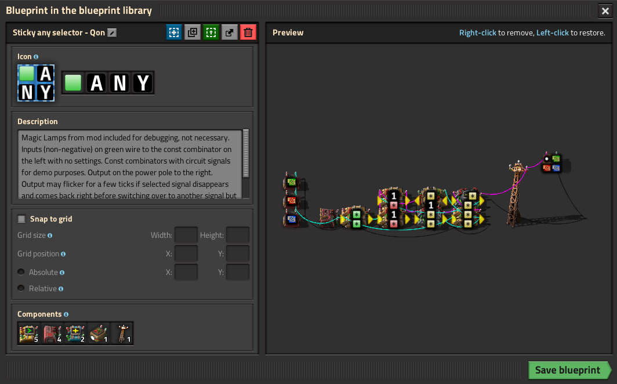The image size is (617, 384).
Task: Select the letter Y icon slot
Action: [x=143, y=83]
